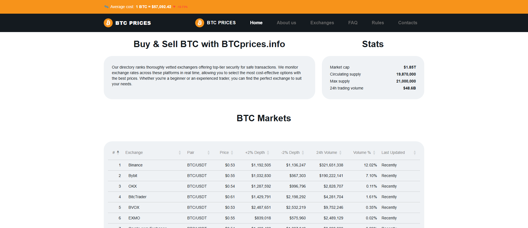The height and width of the screenshot is (228, 528).
Task: Click the red down-triangle next to the BTC price
Action: point(174,7)
